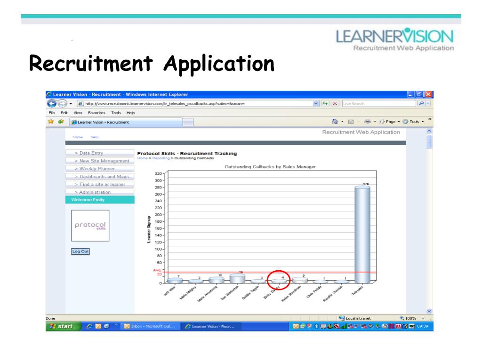
Task: Click the browser Forward arrow button
Action: coord(63,104)
